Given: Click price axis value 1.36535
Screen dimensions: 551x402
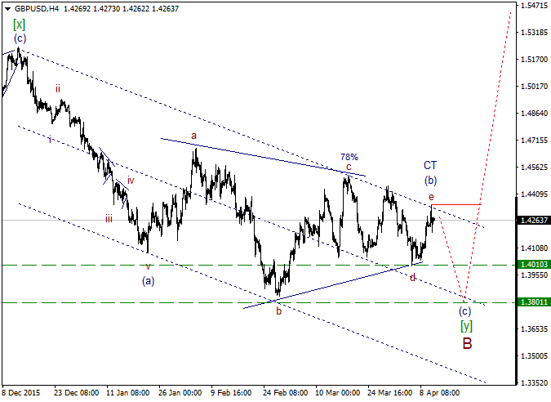Looking at the screenshot, I should pos(534,328).
